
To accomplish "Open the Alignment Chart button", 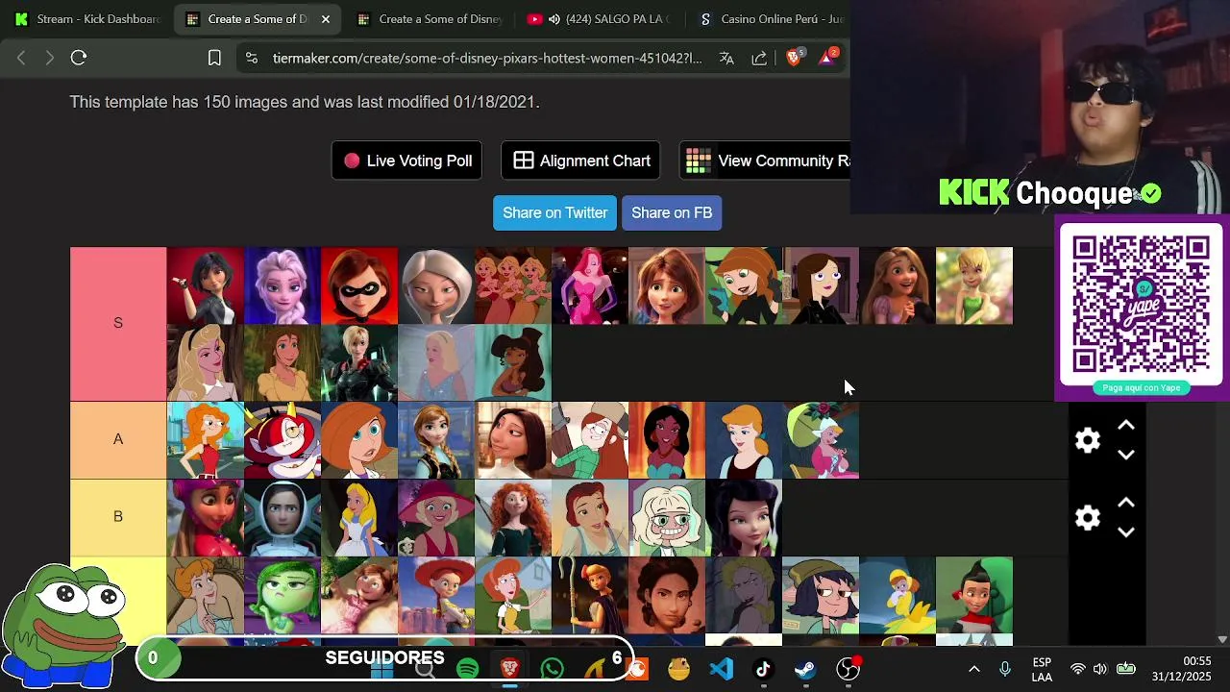I will pyautogui.click(x=580, y=161).
